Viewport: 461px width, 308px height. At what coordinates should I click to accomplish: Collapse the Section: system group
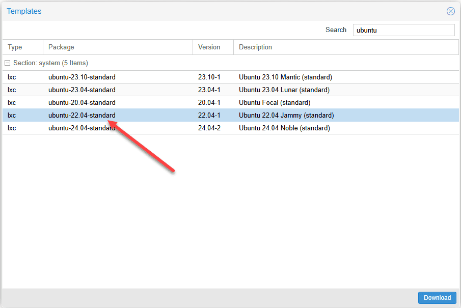[x=7, y=63]
